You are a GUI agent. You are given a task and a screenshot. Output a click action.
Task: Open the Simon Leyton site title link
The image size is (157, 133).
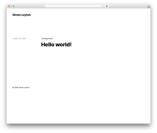point(21,15)
